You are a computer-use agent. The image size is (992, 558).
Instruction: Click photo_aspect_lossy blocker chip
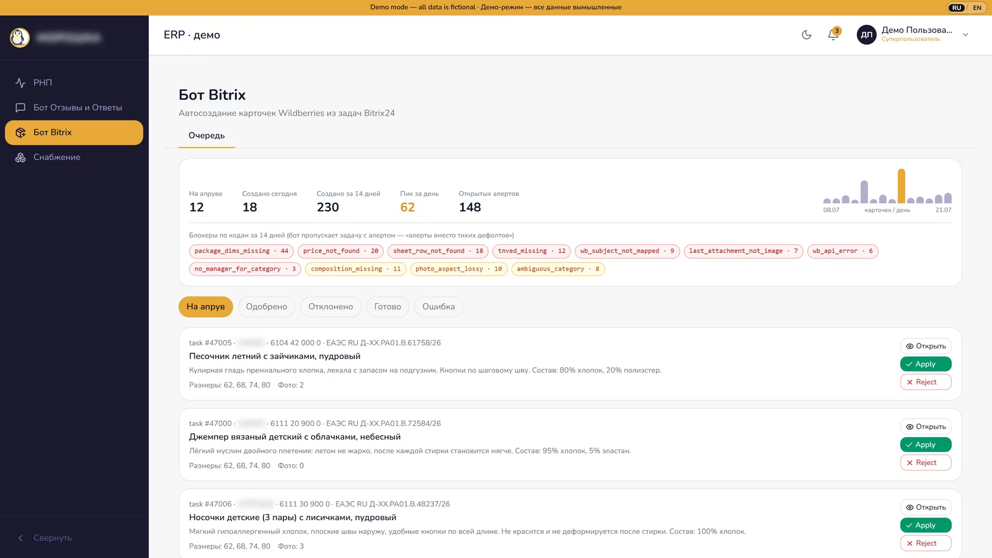(459, 269)
